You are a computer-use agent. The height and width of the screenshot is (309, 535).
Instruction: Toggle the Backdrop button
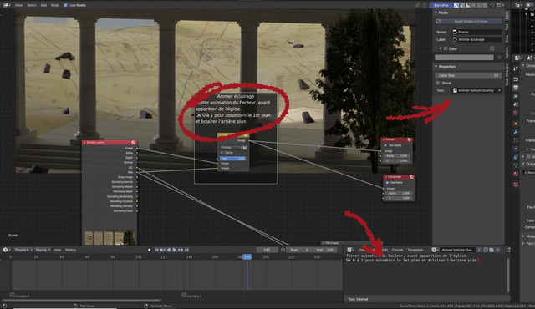[441, 5]
